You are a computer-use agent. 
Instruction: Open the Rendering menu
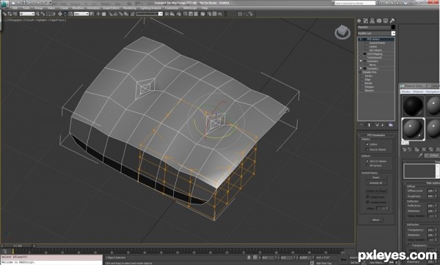coord(130,8)
